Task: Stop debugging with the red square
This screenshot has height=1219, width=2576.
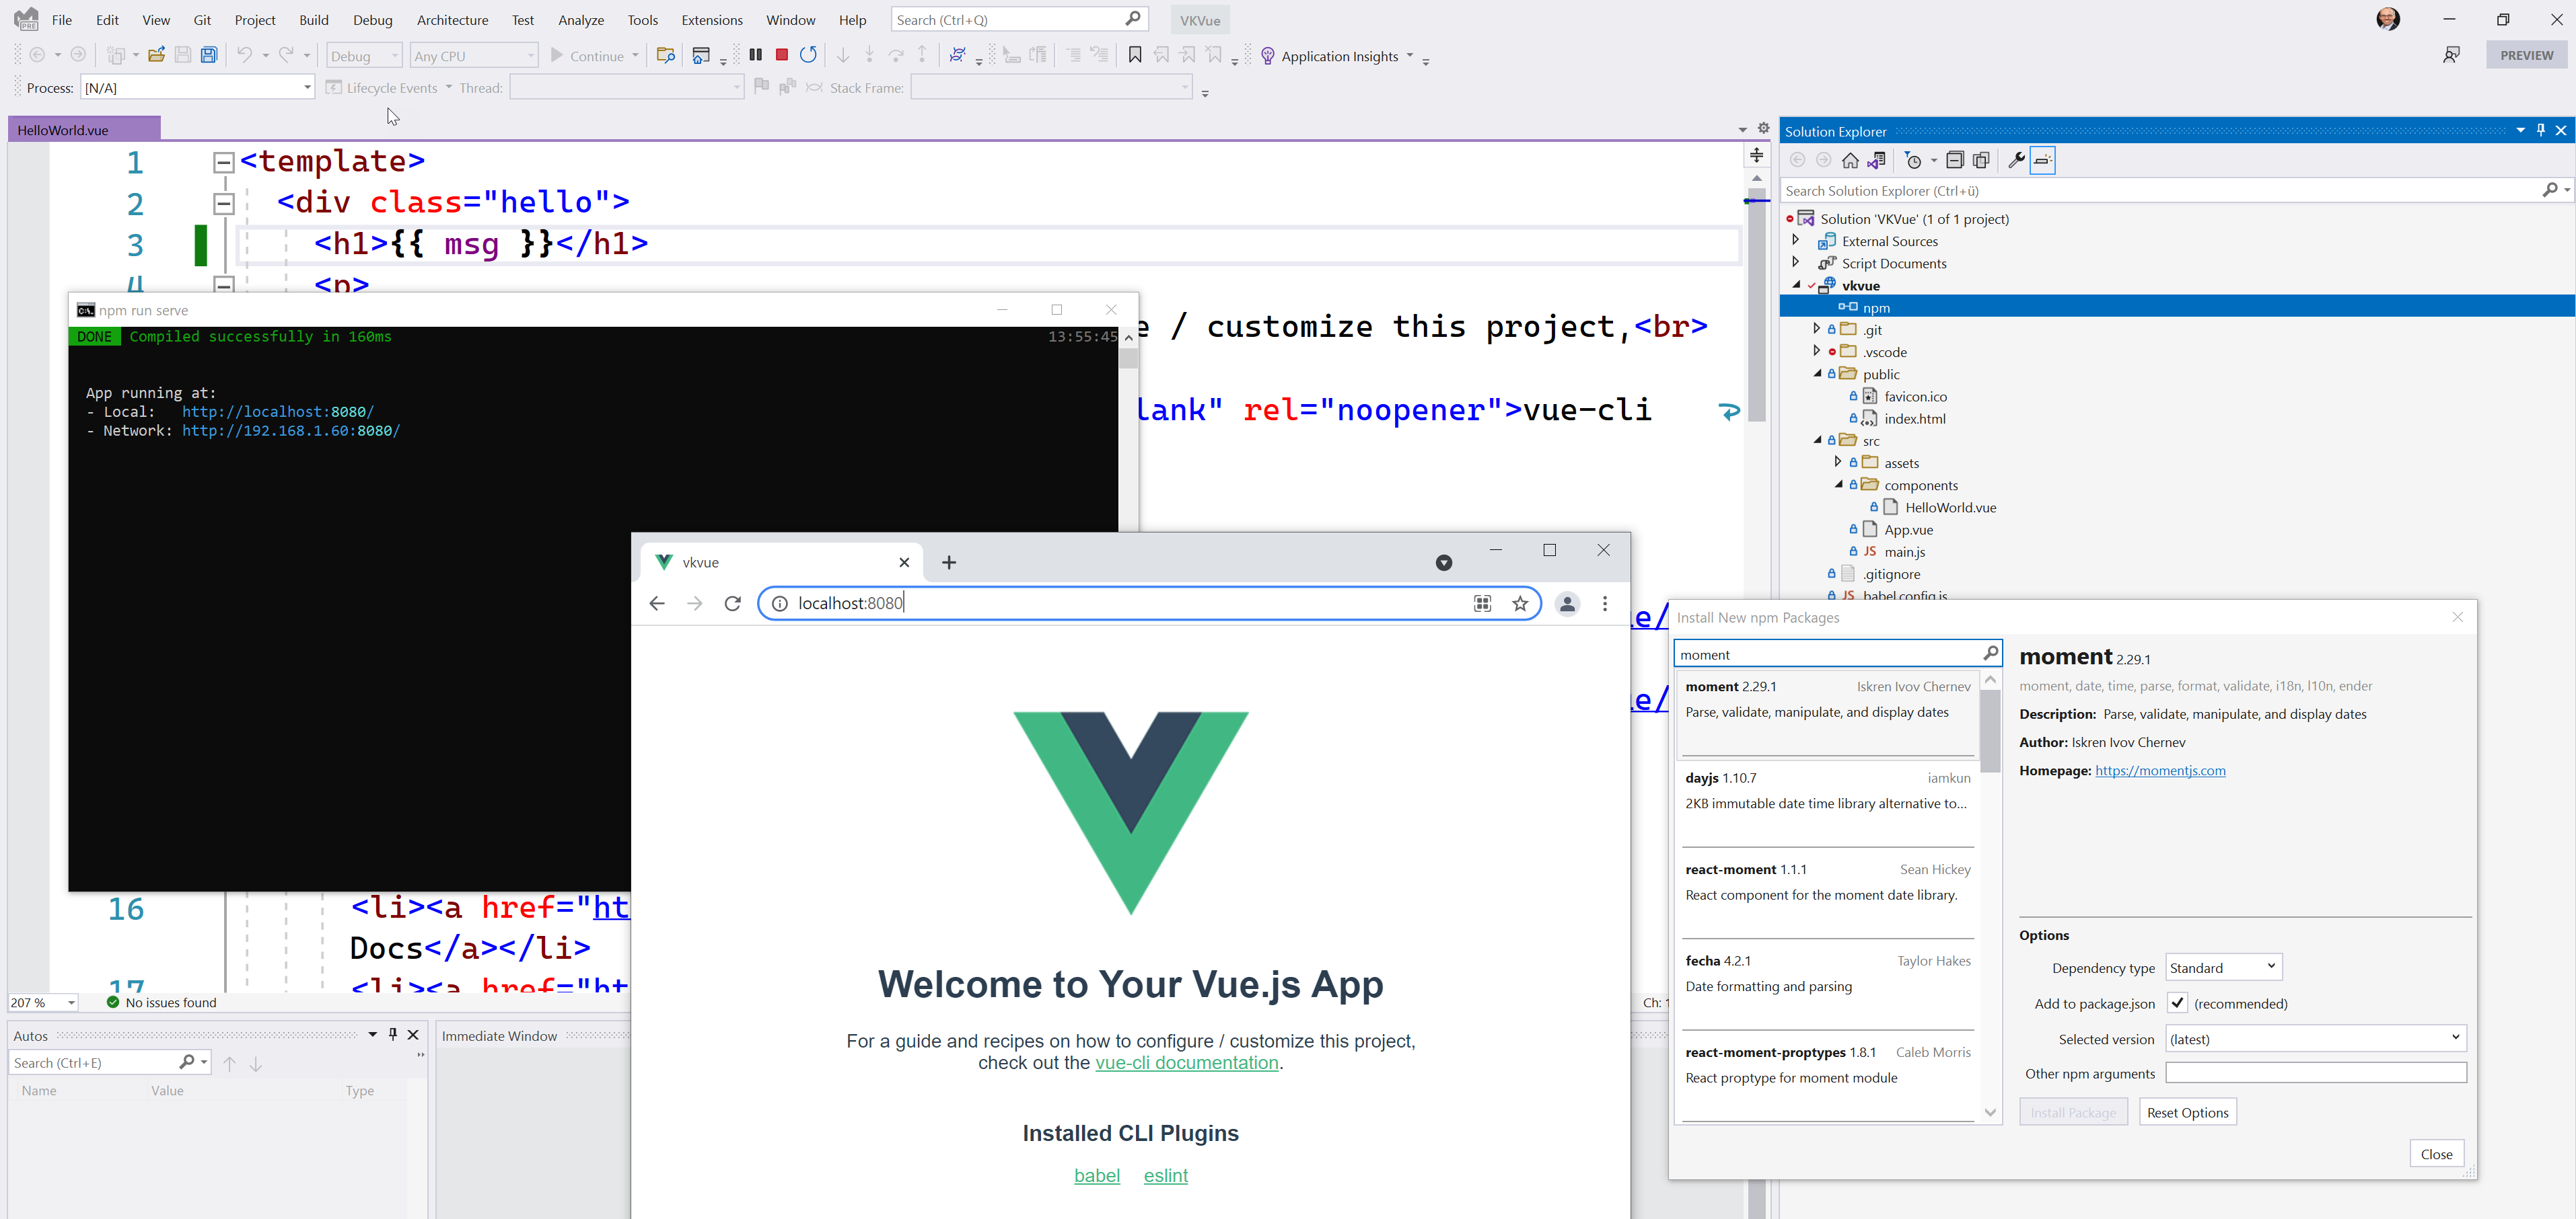Action: 782,55
